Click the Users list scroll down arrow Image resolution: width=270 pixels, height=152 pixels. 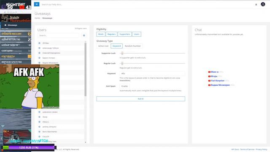tap(85, 142)
